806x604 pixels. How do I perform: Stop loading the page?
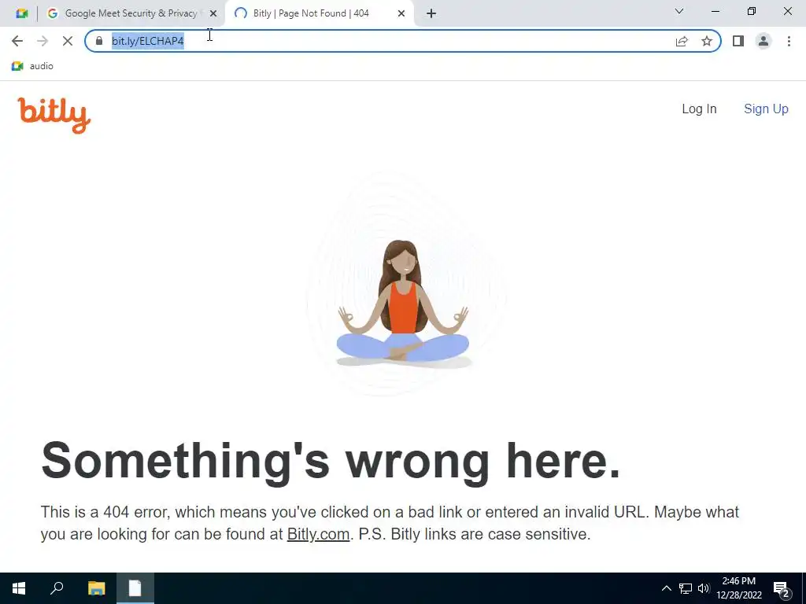click(x=68, y=41)
